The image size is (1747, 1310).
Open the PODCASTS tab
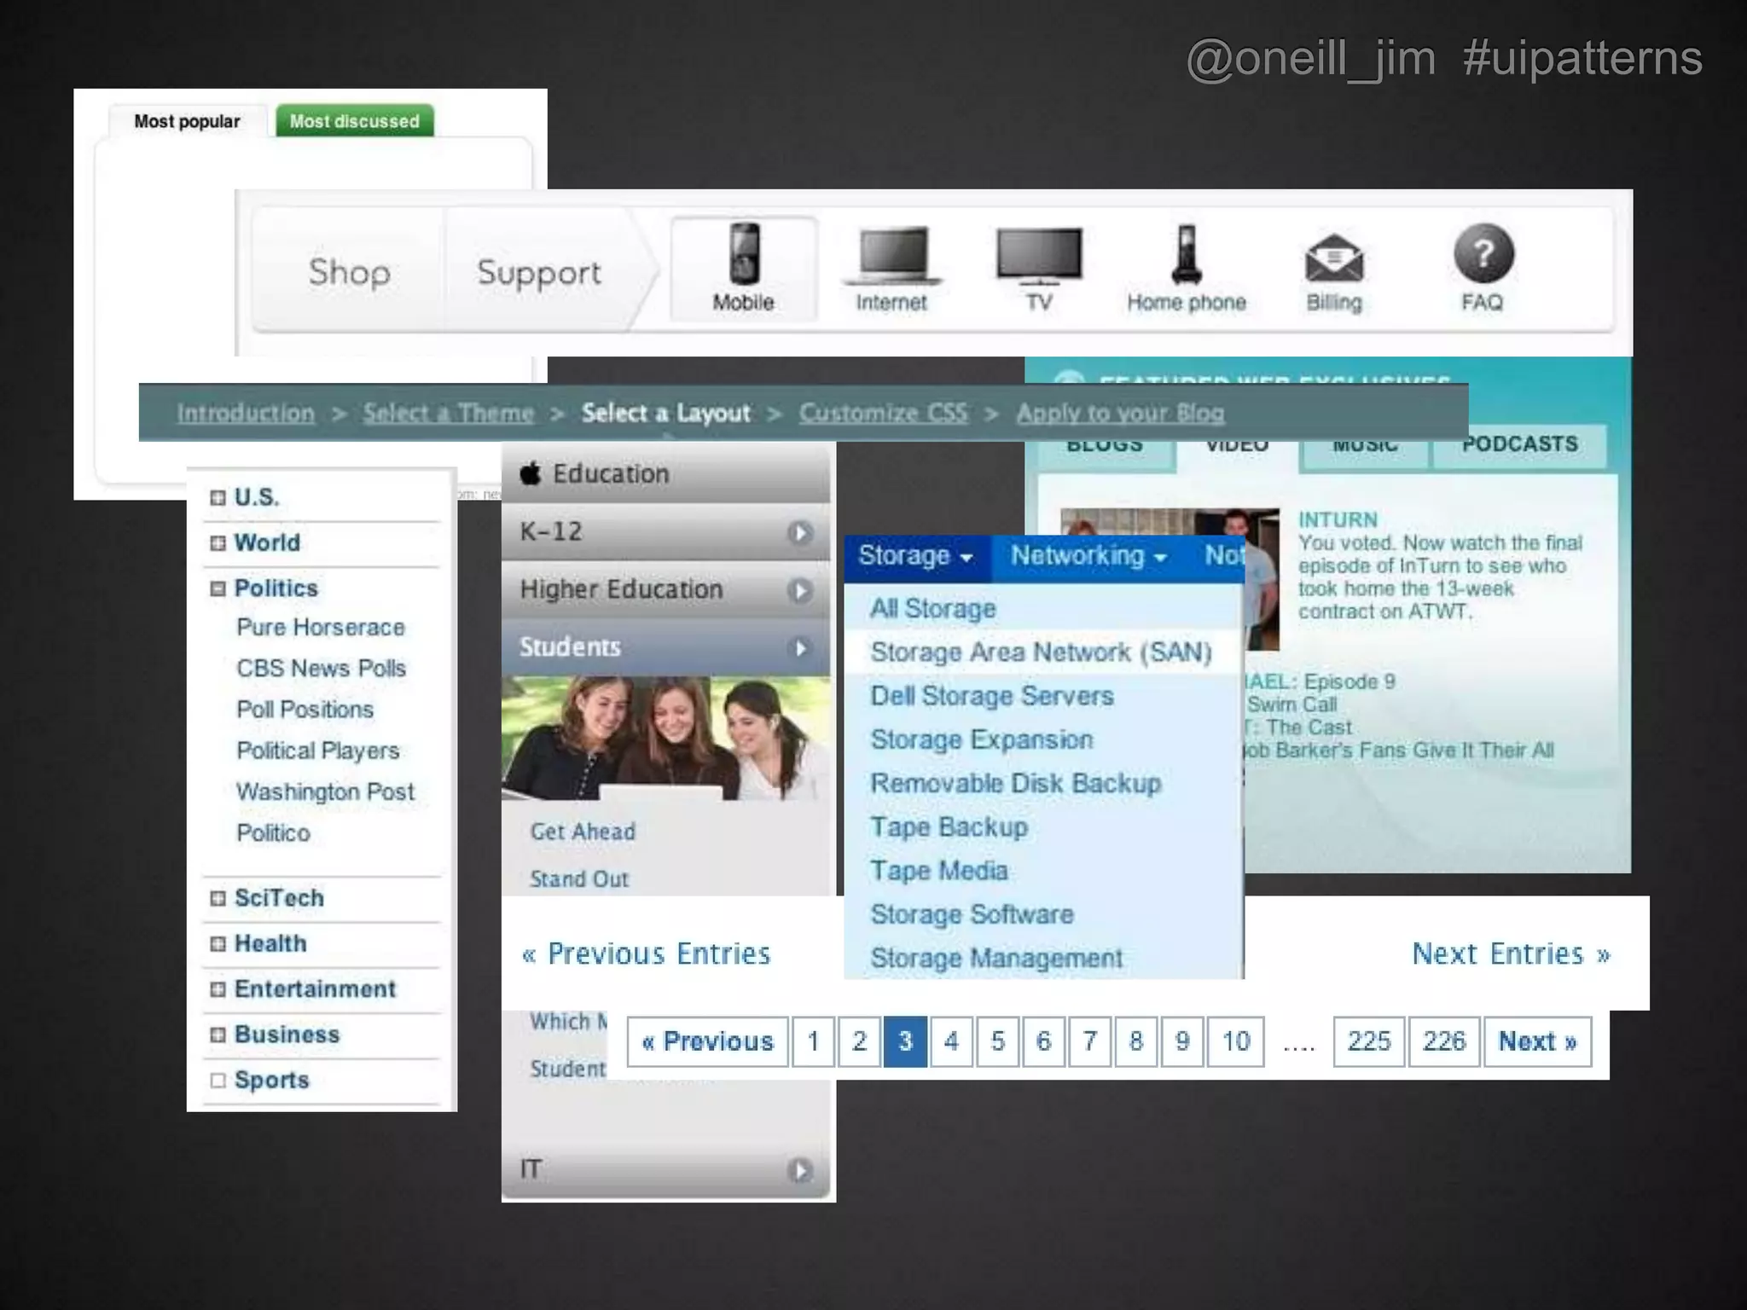point(1519,445)
